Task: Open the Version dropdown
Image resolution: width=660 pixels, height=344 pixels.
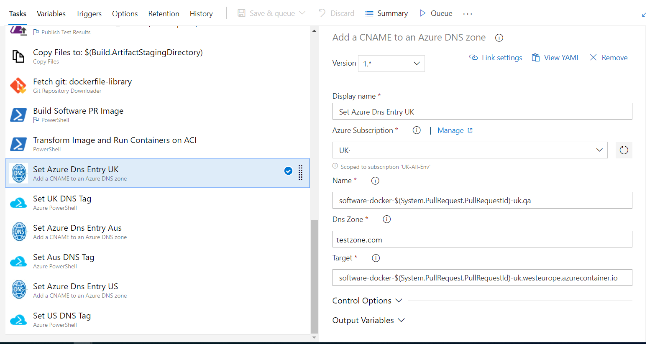Action: click(x=391, y=64)
